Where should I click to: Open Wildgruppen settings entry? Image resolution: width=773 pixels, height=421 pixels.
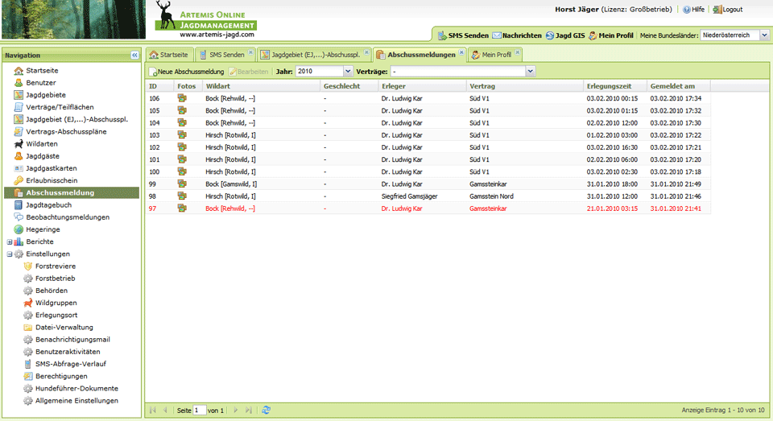[56, 303]
